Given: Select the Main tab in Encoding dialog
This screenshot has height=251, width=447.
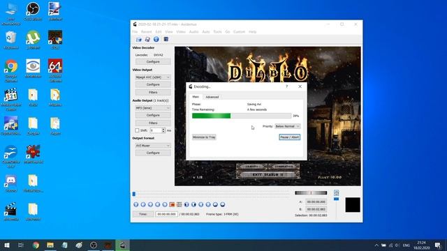Looking at the screenshot, I should pos(196,97).
